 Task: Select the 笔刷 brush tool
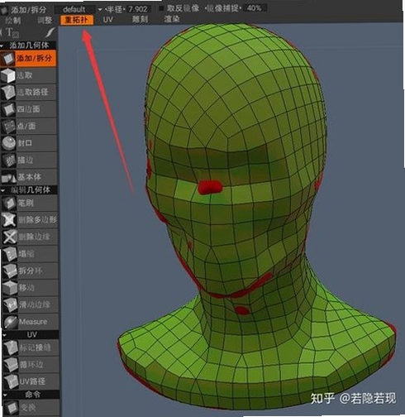(x=29, y=204)
